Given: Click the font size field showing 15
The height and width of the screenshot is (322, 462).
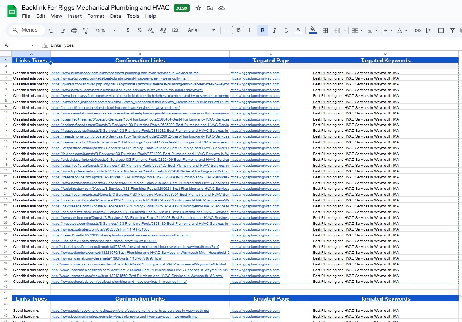Looking at the screenshot, I should click(x=238, y=30).
